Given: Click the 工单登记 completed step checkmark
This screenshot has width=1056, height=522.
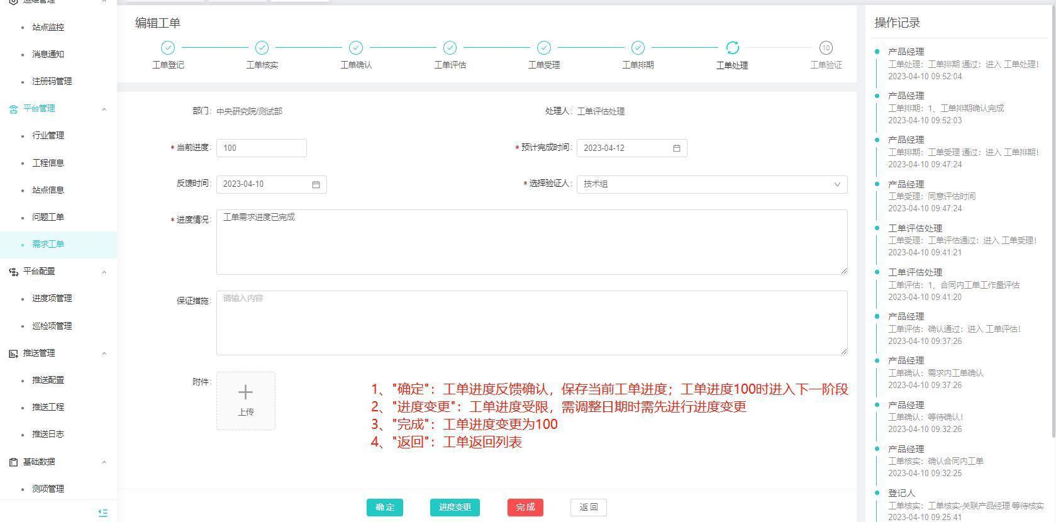Looking at the screenshot, I should point(168,48).
